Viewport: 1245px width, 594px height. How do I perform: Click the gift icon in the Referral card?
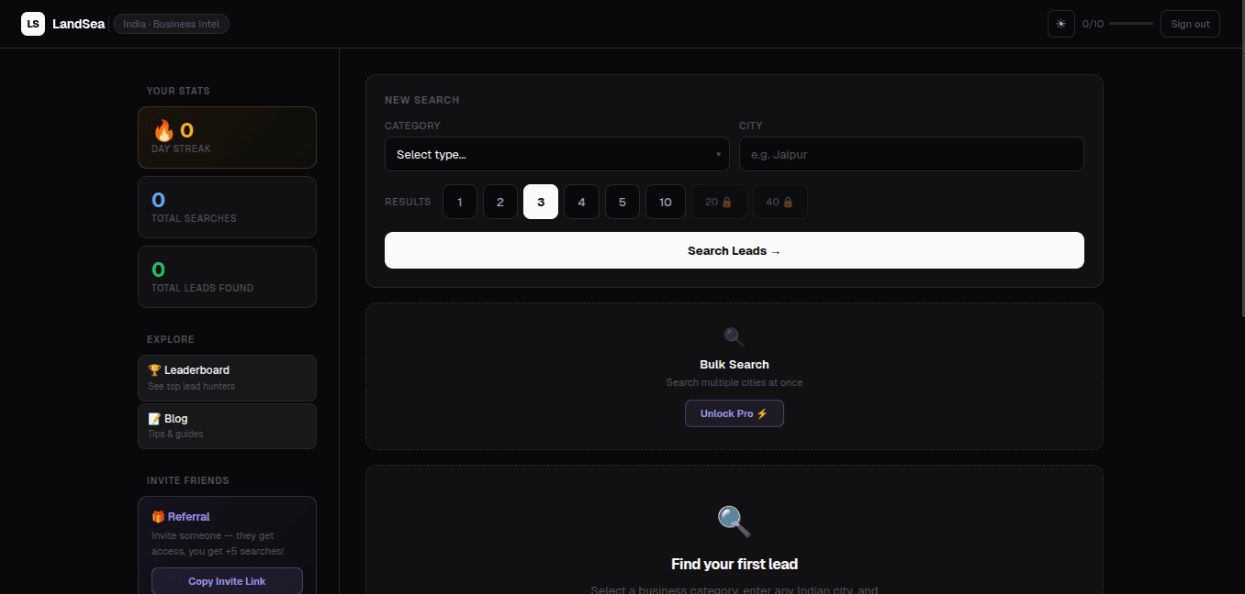click(158, 516)
